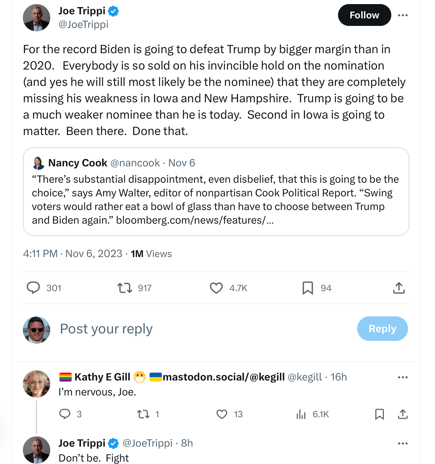Expand options menu on Joe Trippi's reply
Viewport: 435px width, 464px height.
click(x=403, y=444)
